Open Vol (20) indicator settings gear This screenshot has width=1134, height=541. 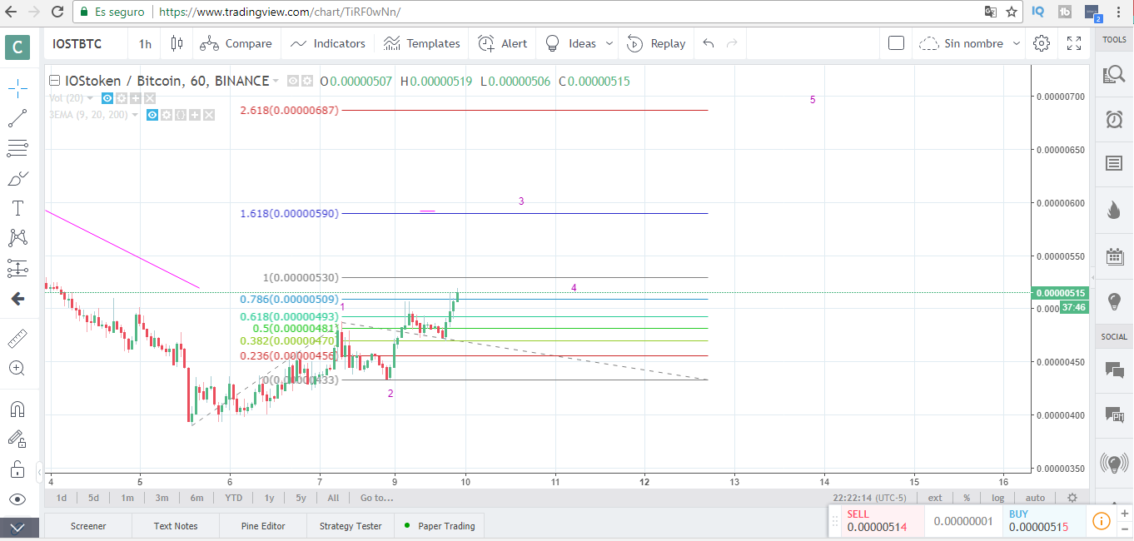coord(122,98)
